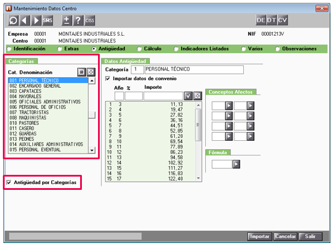335x247 pixels.
Task: Select the Cálculo radio tab
Action: point(140,49)
